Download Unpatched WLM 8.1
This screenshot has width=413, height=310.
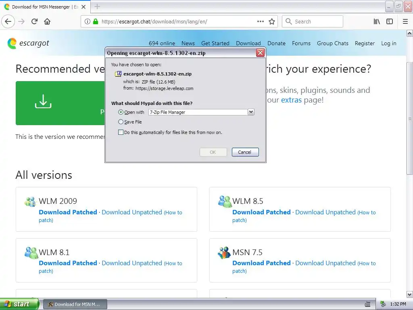[x=132, y=263]
